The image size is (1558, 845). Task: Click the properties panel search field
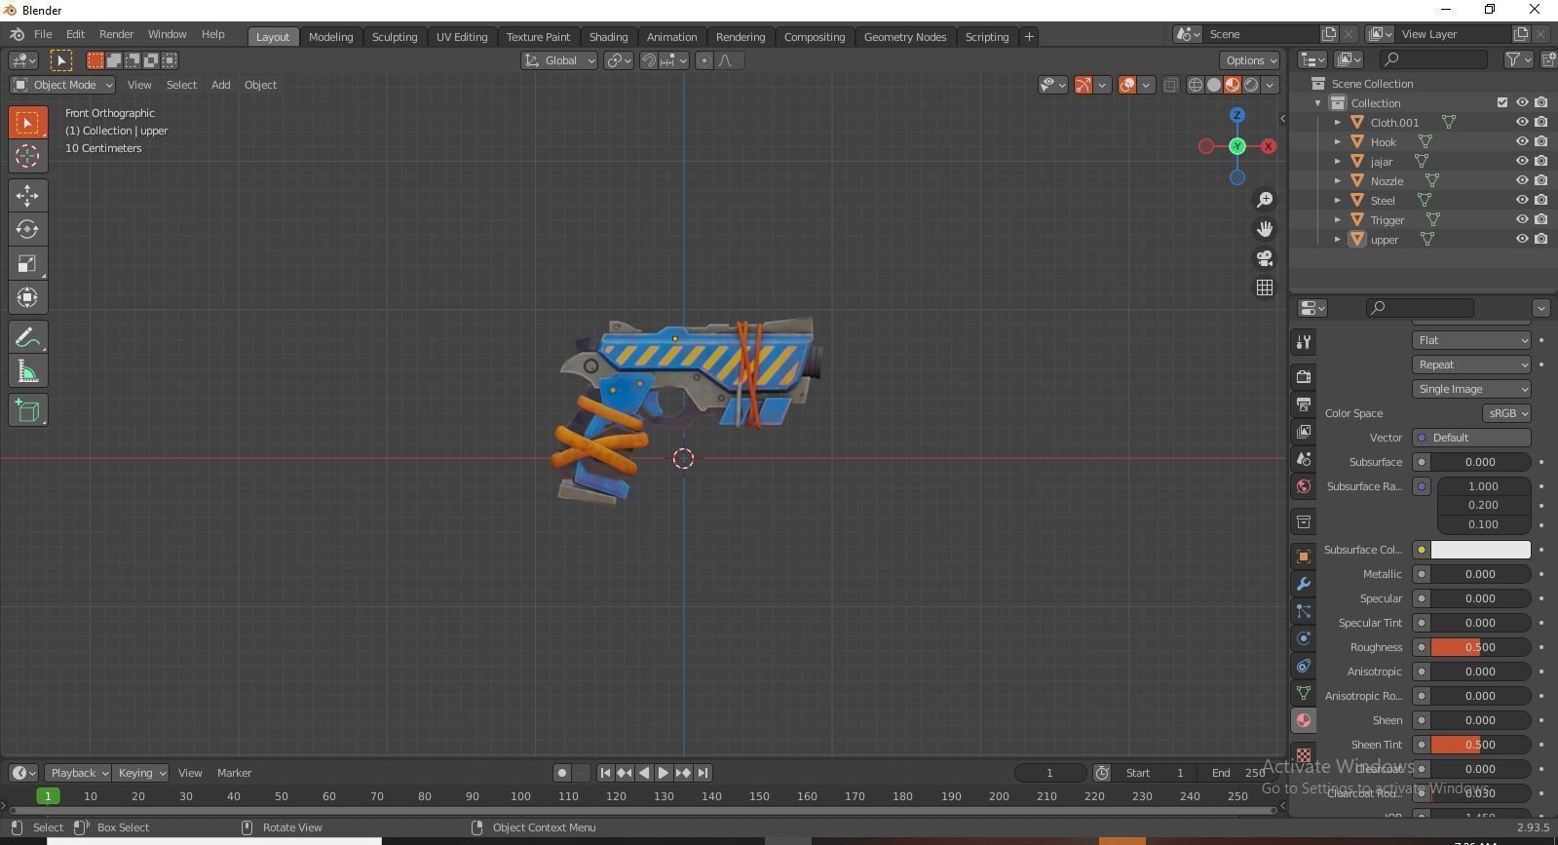point(1419,308)
